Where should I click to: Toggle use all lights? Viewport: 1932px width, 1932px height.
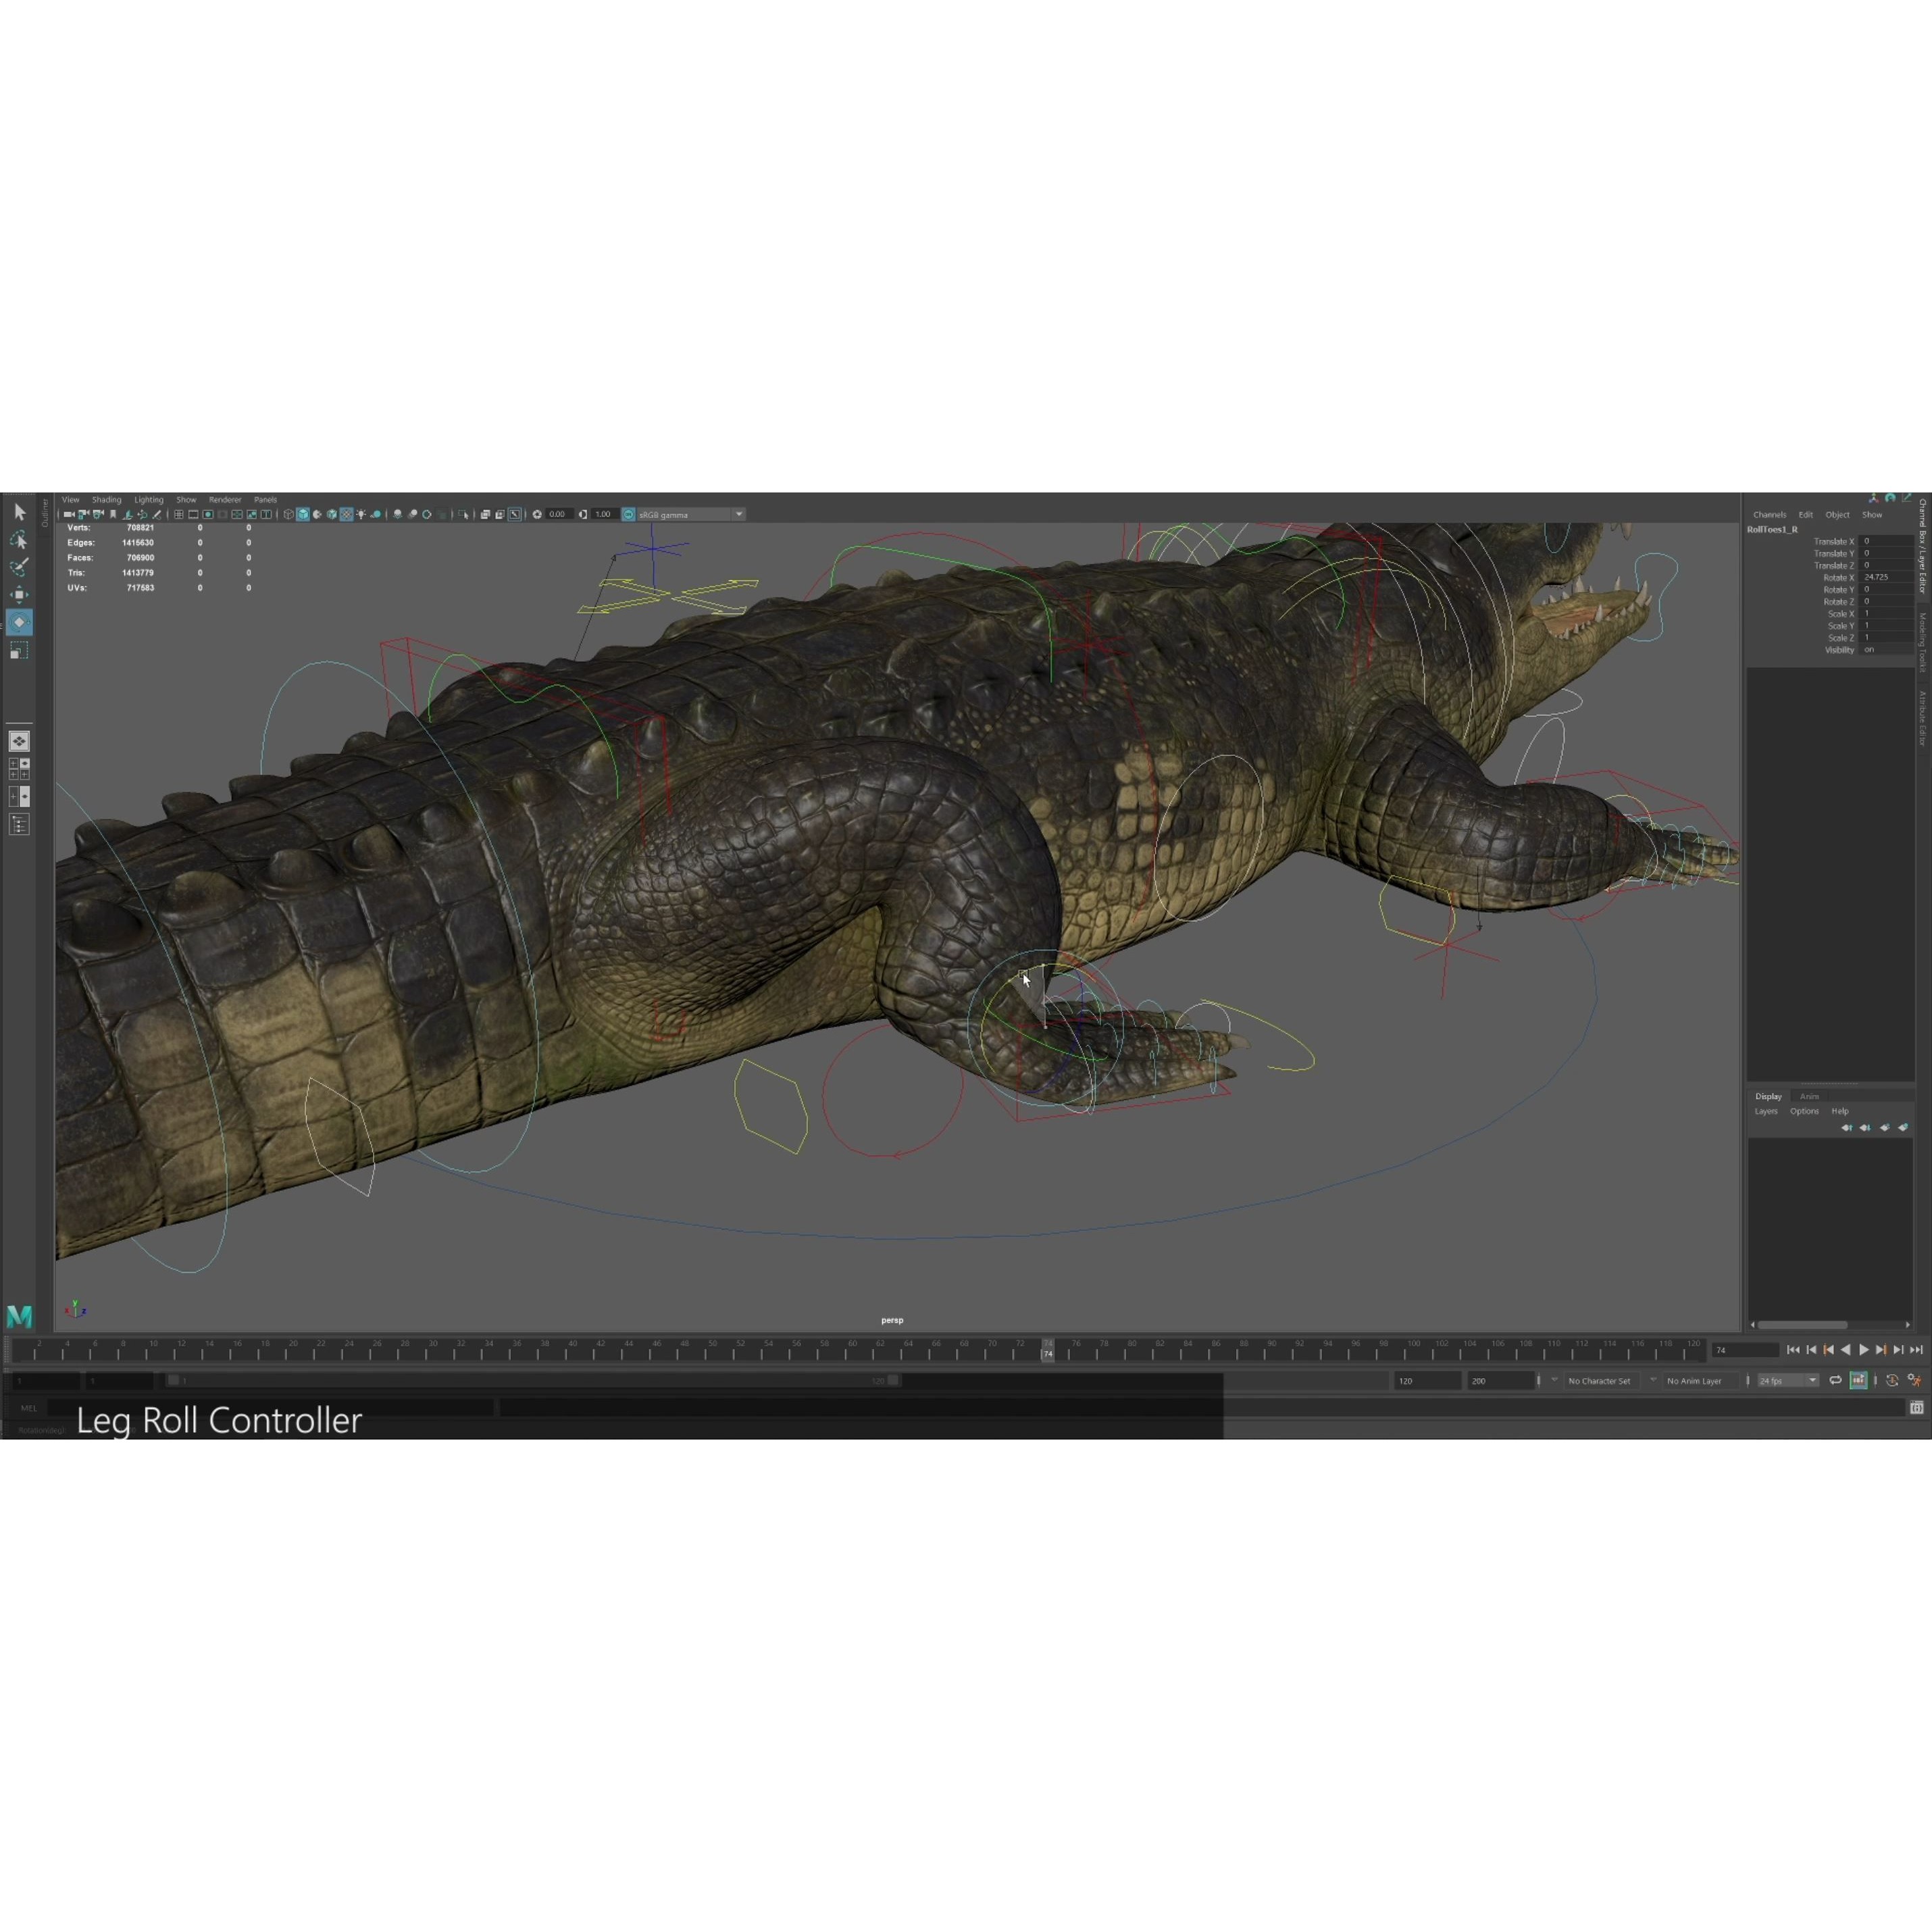[x=361, y=515]
